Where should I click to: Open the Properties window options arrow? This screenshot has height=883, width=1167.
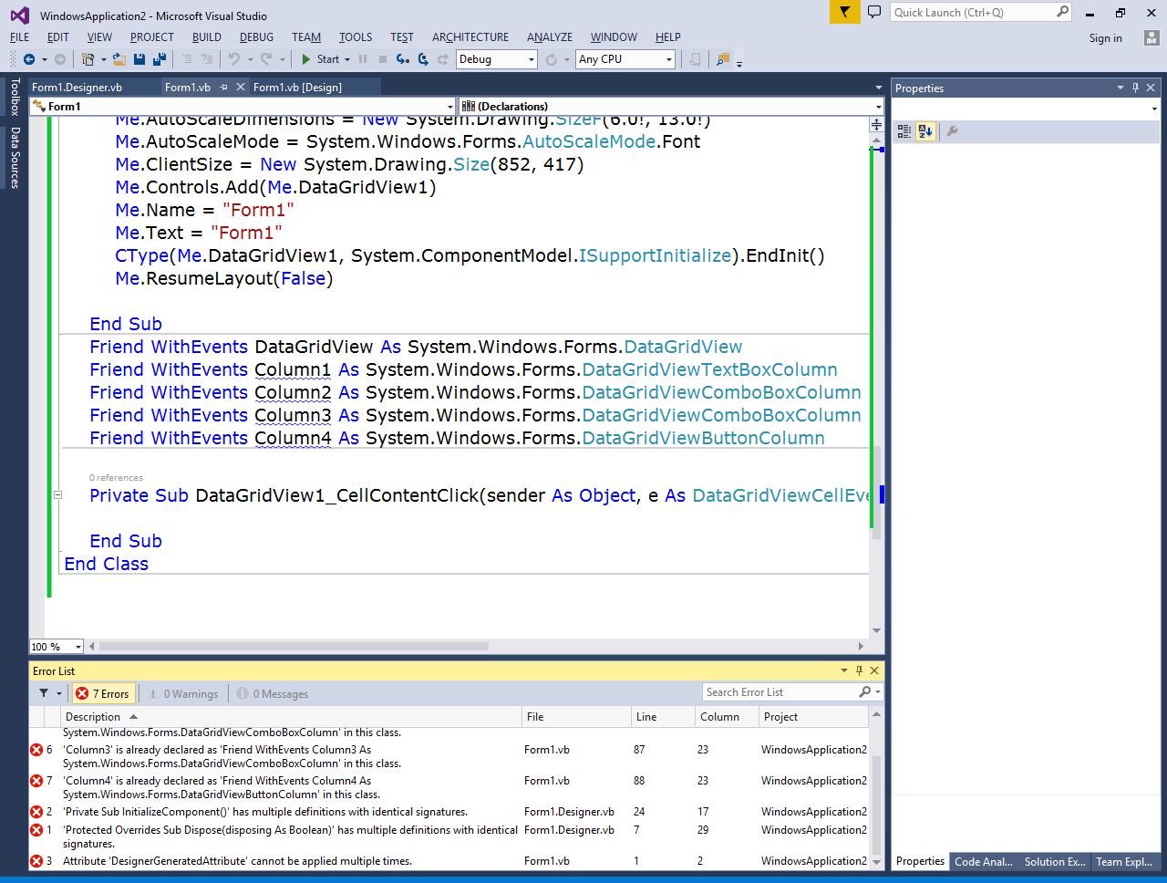1121,88
